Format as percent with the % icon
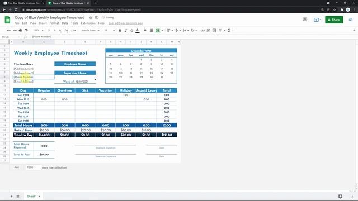 coord(55,31)
